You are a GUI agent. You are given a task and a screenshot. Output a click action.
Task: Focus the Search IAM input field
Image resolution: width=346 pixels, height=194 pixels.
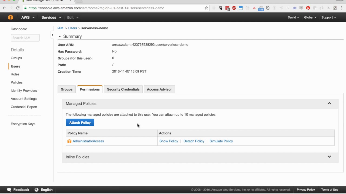click(25, 38)
